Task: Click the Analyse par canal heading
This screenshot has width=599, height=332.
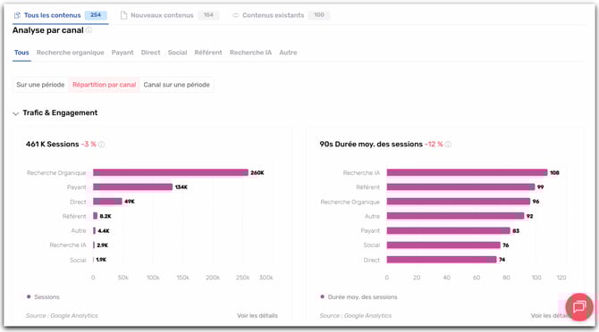Action: pos(48,30)
